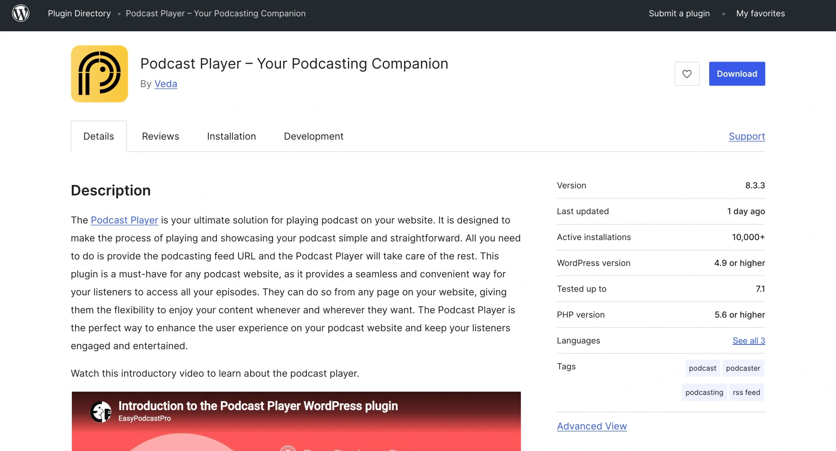The height and width of the screenshot is (451, 836).
Task: Select the podcasting tag
Action: coord(704,392)
